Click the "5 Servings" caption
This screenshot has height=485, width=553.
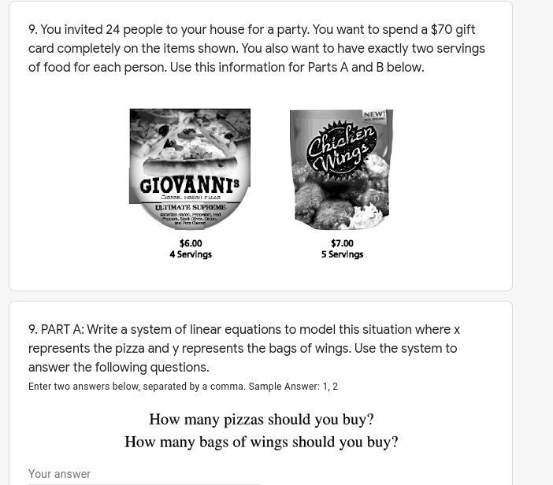342,254
